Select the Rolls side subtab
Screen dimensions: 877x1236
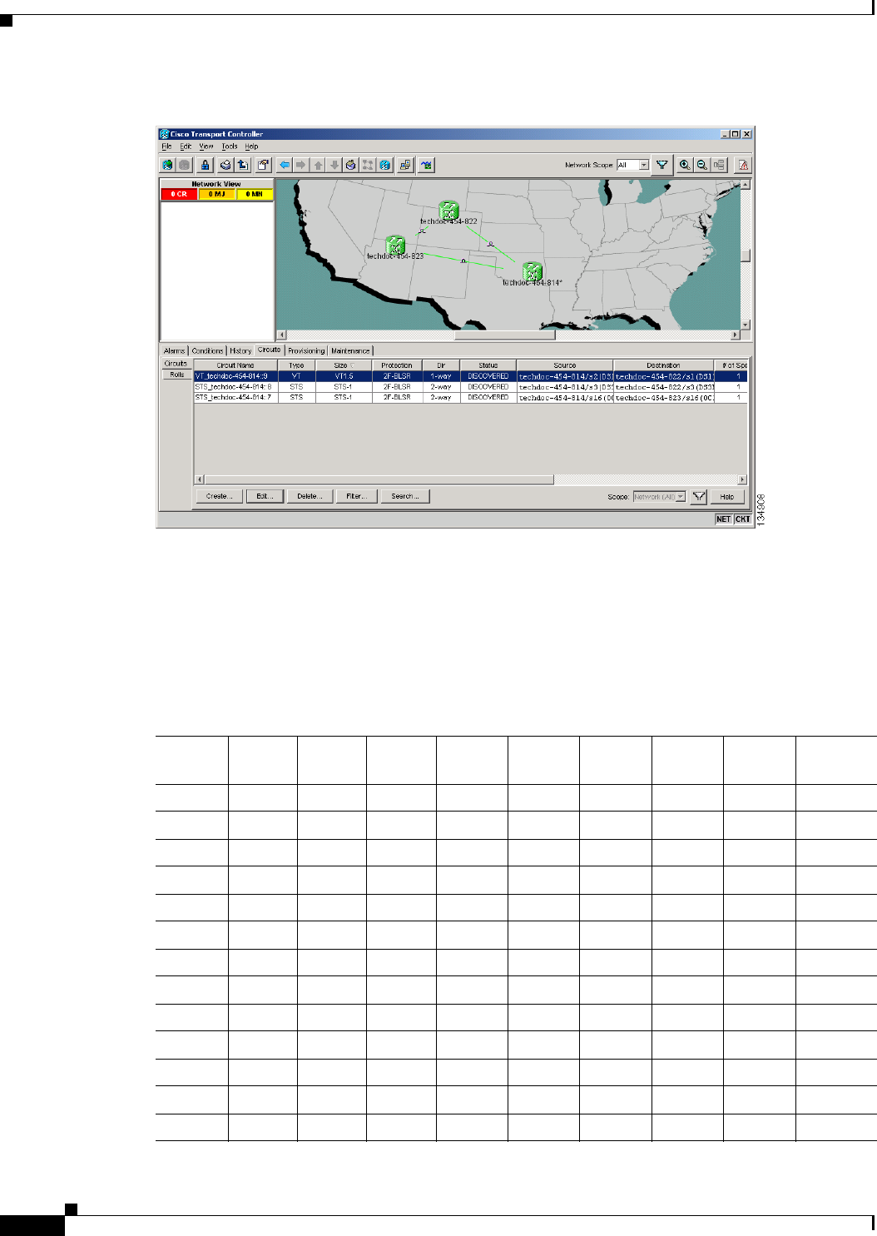point(176,375)
